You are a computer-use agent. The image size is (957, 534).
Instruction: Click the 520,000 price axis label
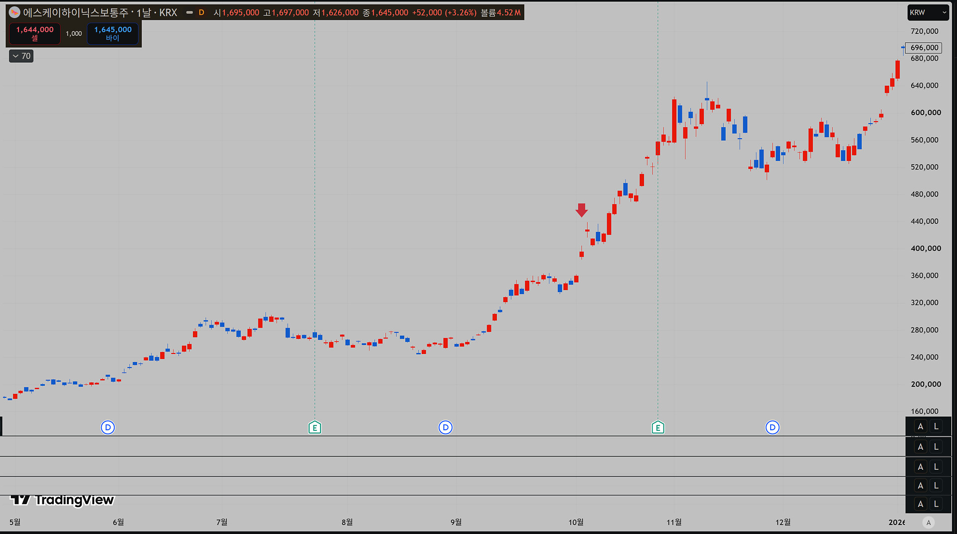click(x=925, y=167)
